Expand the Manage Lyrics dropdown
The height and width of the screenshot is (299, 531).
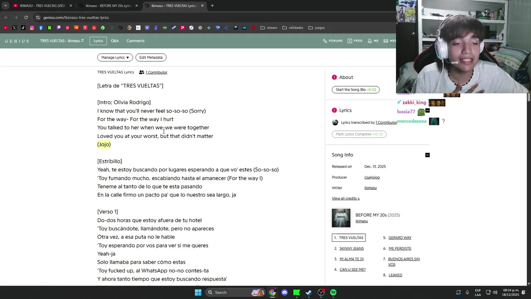(x=115, y=57)
